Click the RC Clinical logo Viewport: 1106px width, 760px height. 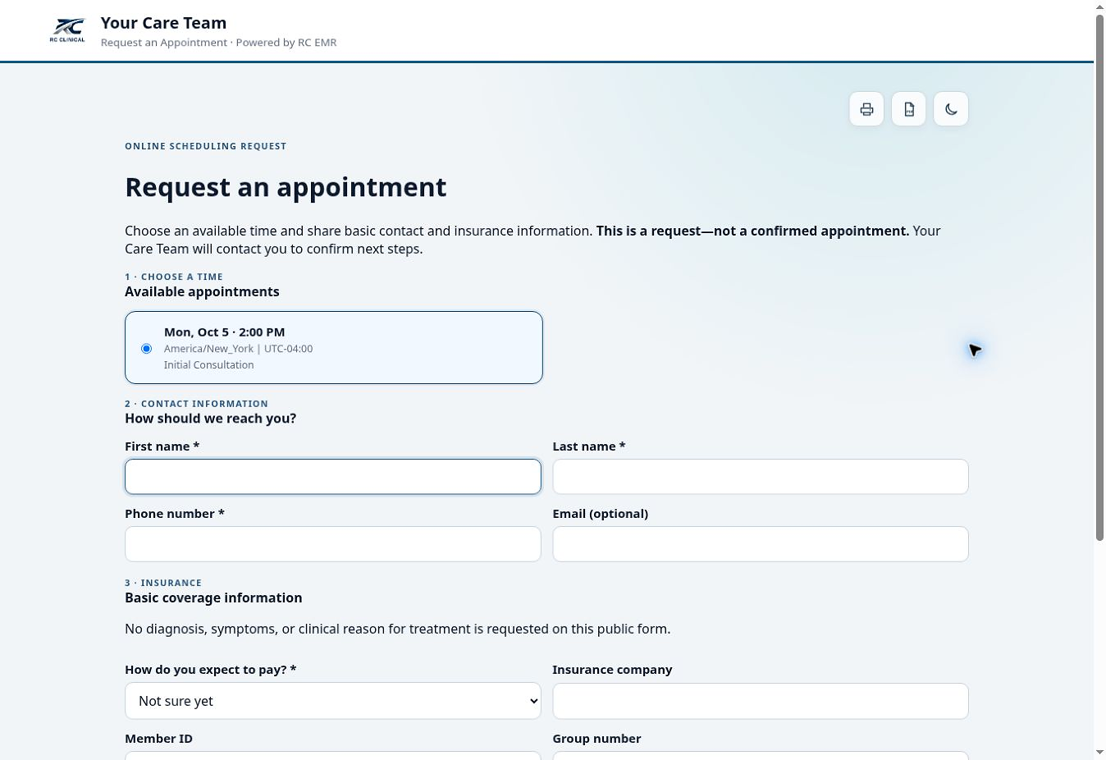click(67, 30)
